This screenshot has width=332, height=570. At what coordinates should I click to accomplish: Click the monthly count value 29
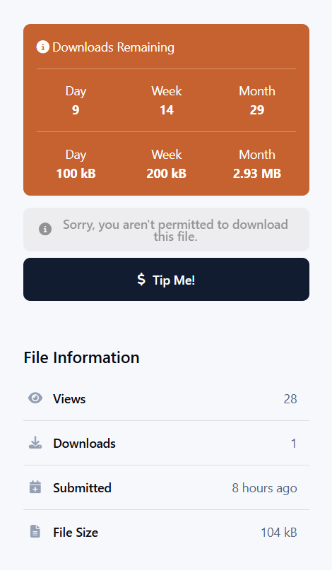pyautogui.click(x=256, y=109)
